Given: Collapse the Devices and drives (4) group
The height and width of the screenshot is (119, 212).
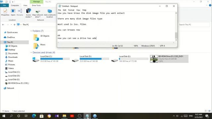Looking at the screenshot, I should tap(31, 53).
